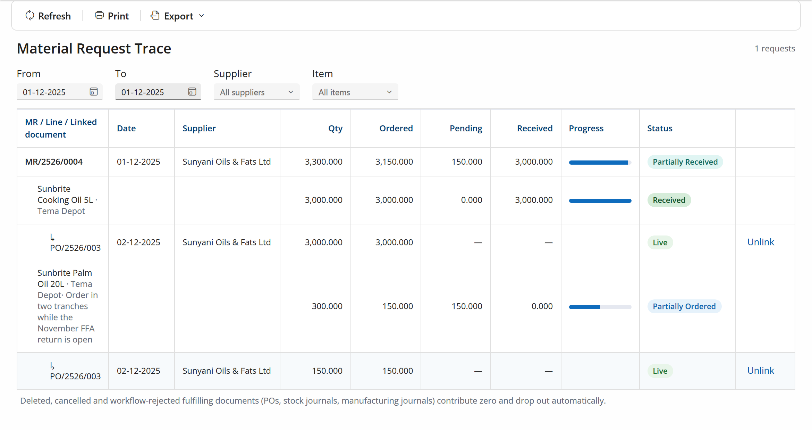
Task: Click the Partially Received status badge
Action: point(685,162)
